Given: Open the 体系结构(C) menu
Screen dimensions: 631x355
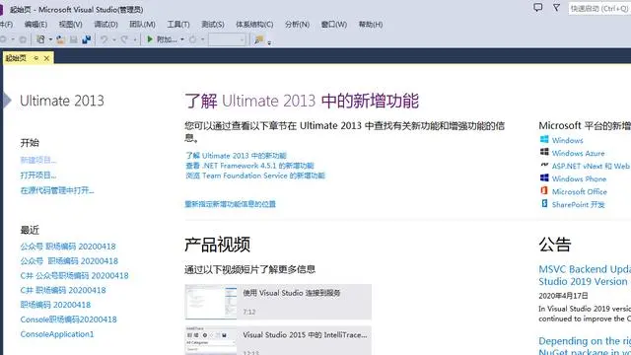Looking at the screenshot, I should point(254,25).
